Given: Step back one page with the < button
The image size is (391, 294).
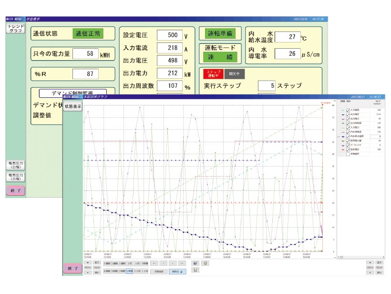Looking at the screenshot, I should pyautogui.click(x=164, y=263).
